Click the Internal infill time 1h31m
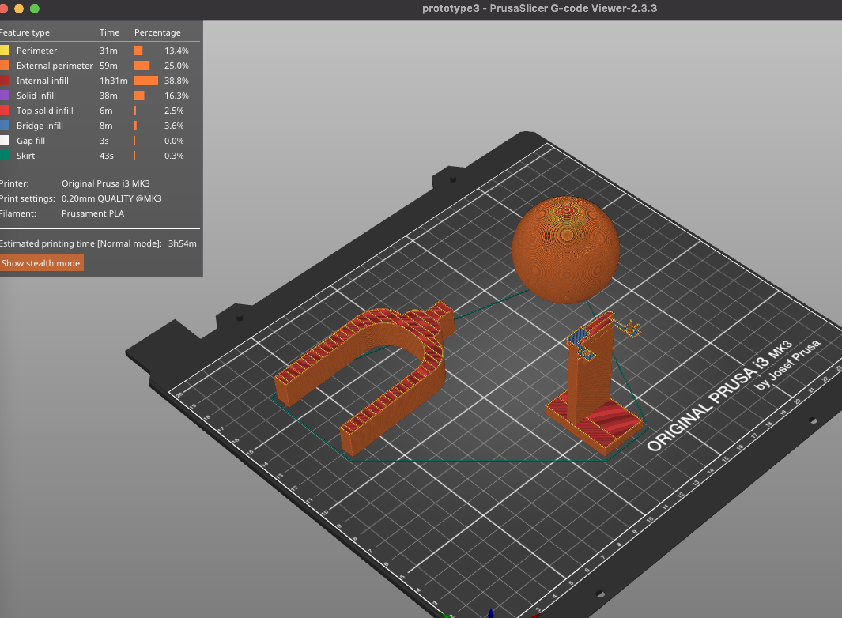842x618 pixels. click(113, 81)
